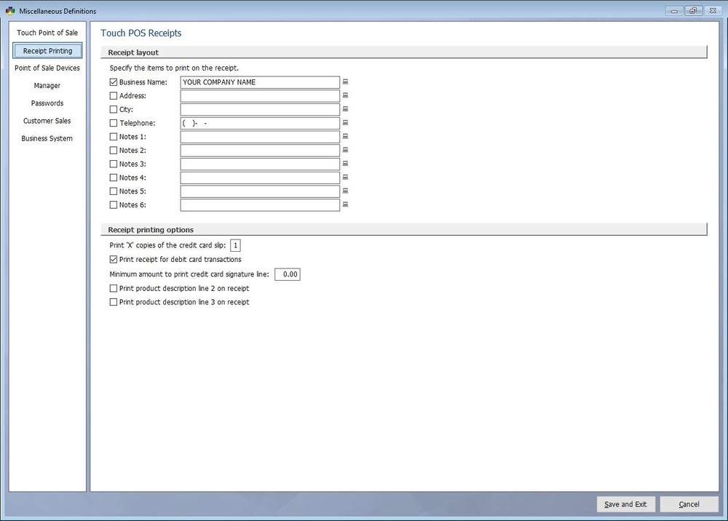Switch to Point of Sale Devices section
728x521 pixels.
47,68
